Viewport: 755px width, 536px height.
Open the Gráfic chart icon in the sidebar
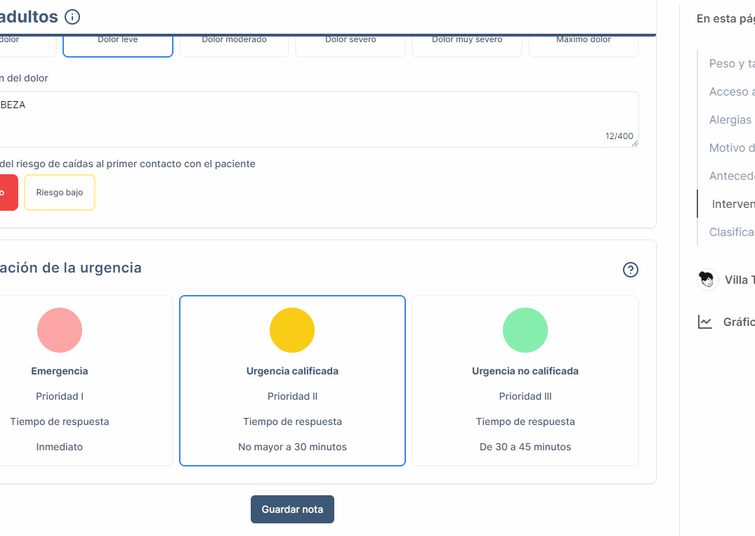coord(705,322)
